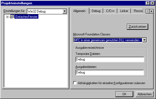Focus the Ausgabedateien input field
156x99 pixels.
[x=110, y=72]
